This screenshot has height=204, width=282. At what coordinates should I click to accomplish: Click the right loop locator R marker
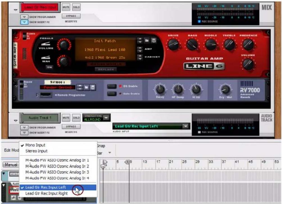point(127,162)
